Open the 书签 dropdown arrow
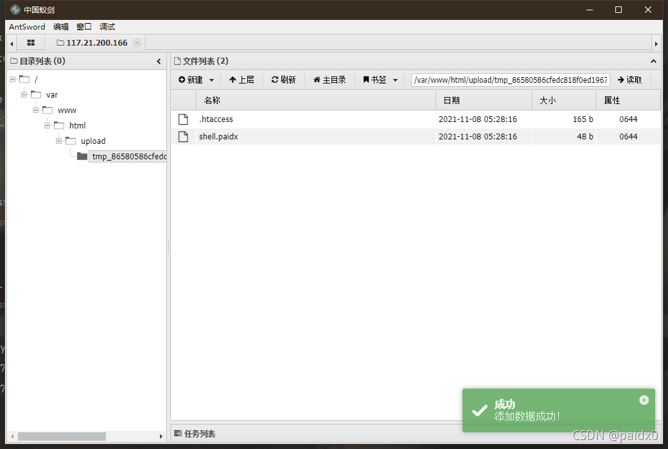The height and width of the screenshot is (449, 668). [x=396, y=80]
